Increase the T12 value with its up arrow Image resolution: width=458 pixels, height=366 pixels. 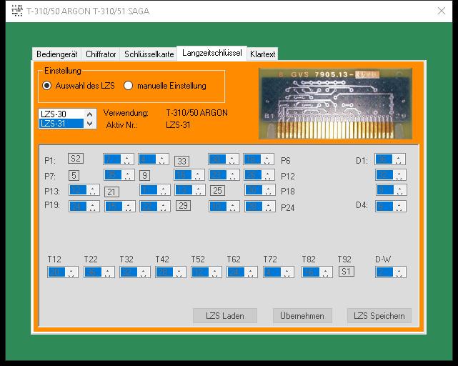coord(71,269)
